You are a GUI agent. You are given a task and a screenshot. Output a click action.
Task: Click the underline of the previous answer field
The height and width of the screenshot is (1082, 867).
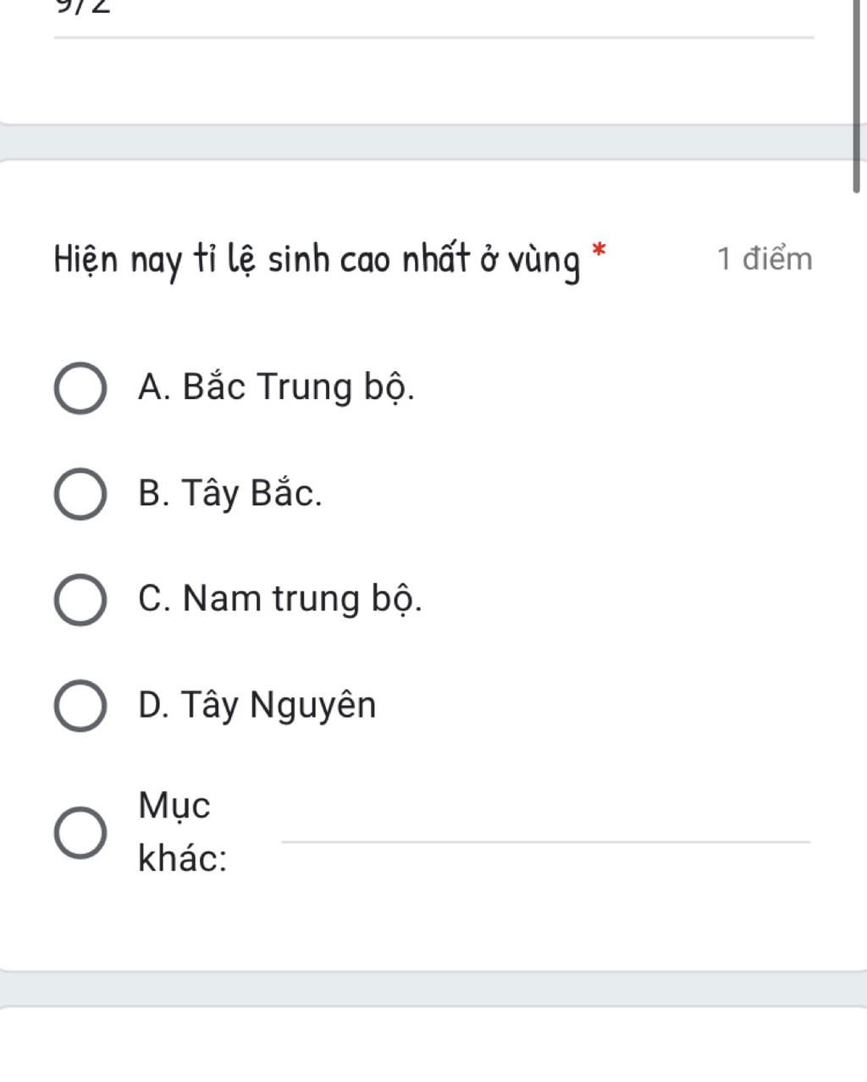(x=433, y=37)
